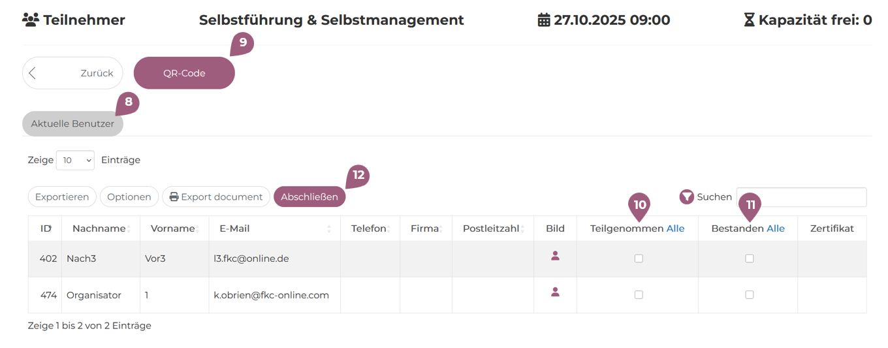The height and width of the screenshot is (348, 888).
Task: Open the Optionen menu button
Action: click(x=129, y=197)
